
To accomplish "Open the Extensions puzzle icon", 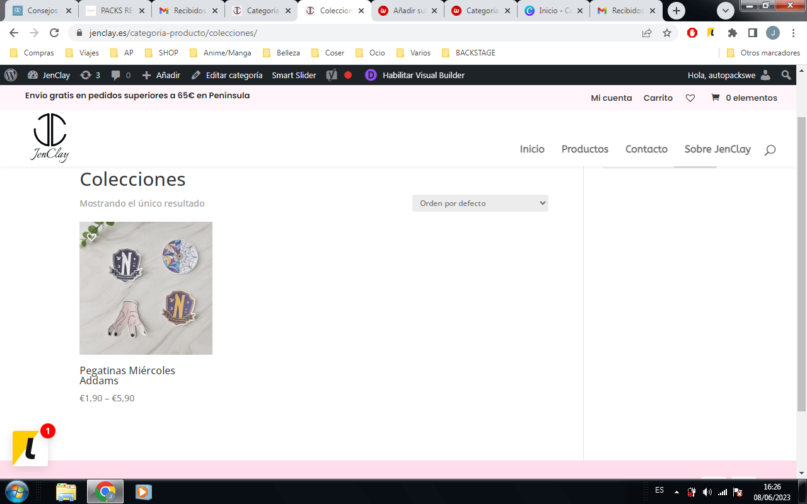I will click(x=732, y=33).
